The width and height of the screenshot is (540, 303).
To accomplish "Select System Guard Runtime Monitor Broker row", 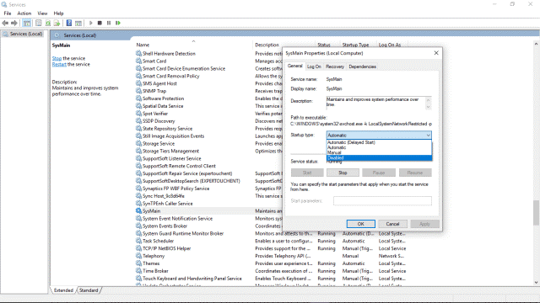I will pyautogui.click(x=183, y=233).
